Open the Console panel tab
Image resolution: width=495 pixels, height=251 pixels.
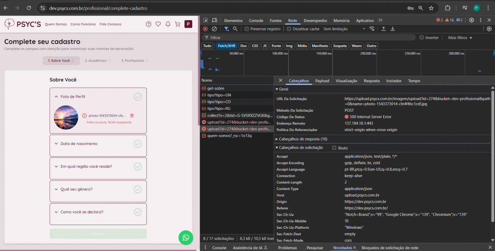coord(256,20)
